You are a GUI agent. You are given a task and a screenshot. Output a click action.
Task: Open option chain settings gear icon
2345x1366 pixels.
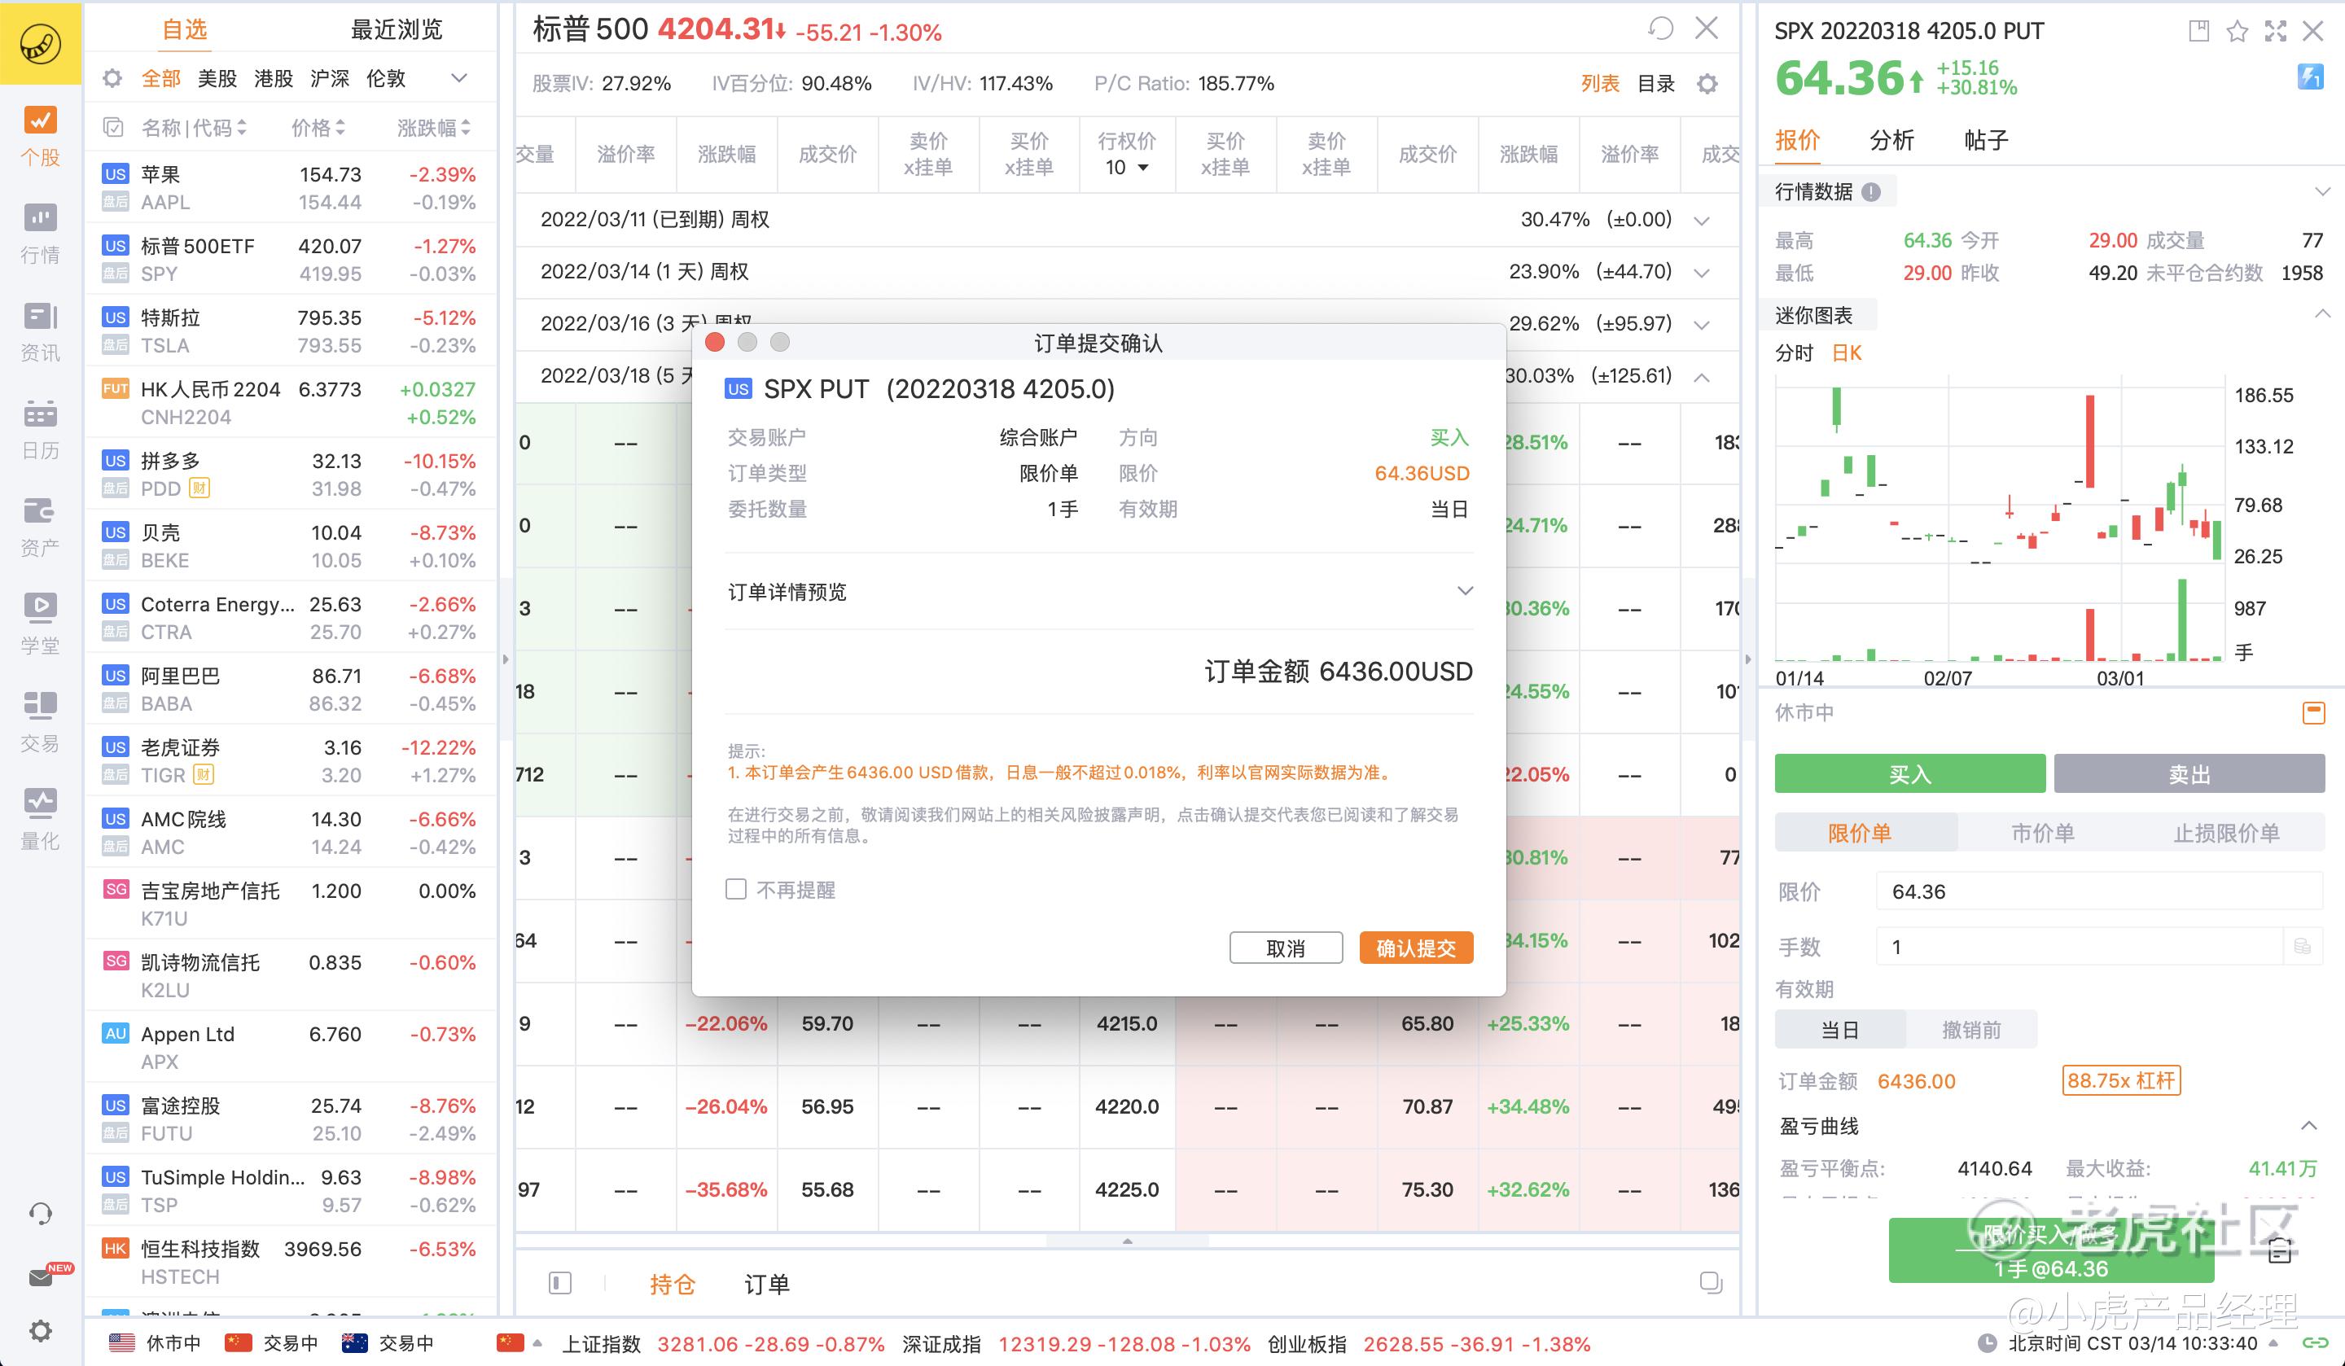pyautogui.click(x=1707, y=84)
